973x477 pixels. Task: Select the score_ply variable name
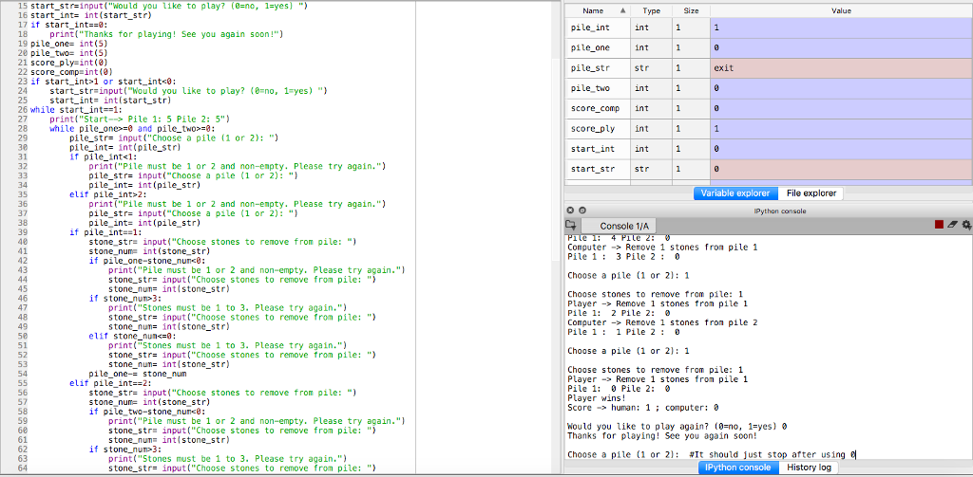[592, 129]
